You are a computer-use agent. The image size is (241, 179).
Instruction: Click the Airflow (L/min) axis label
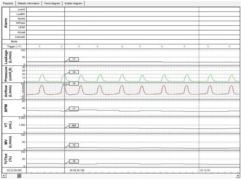pyautogui.click(x=8, y=91)
